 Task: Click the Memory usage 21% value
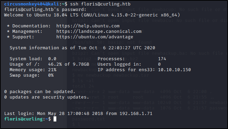coord(52,70)
